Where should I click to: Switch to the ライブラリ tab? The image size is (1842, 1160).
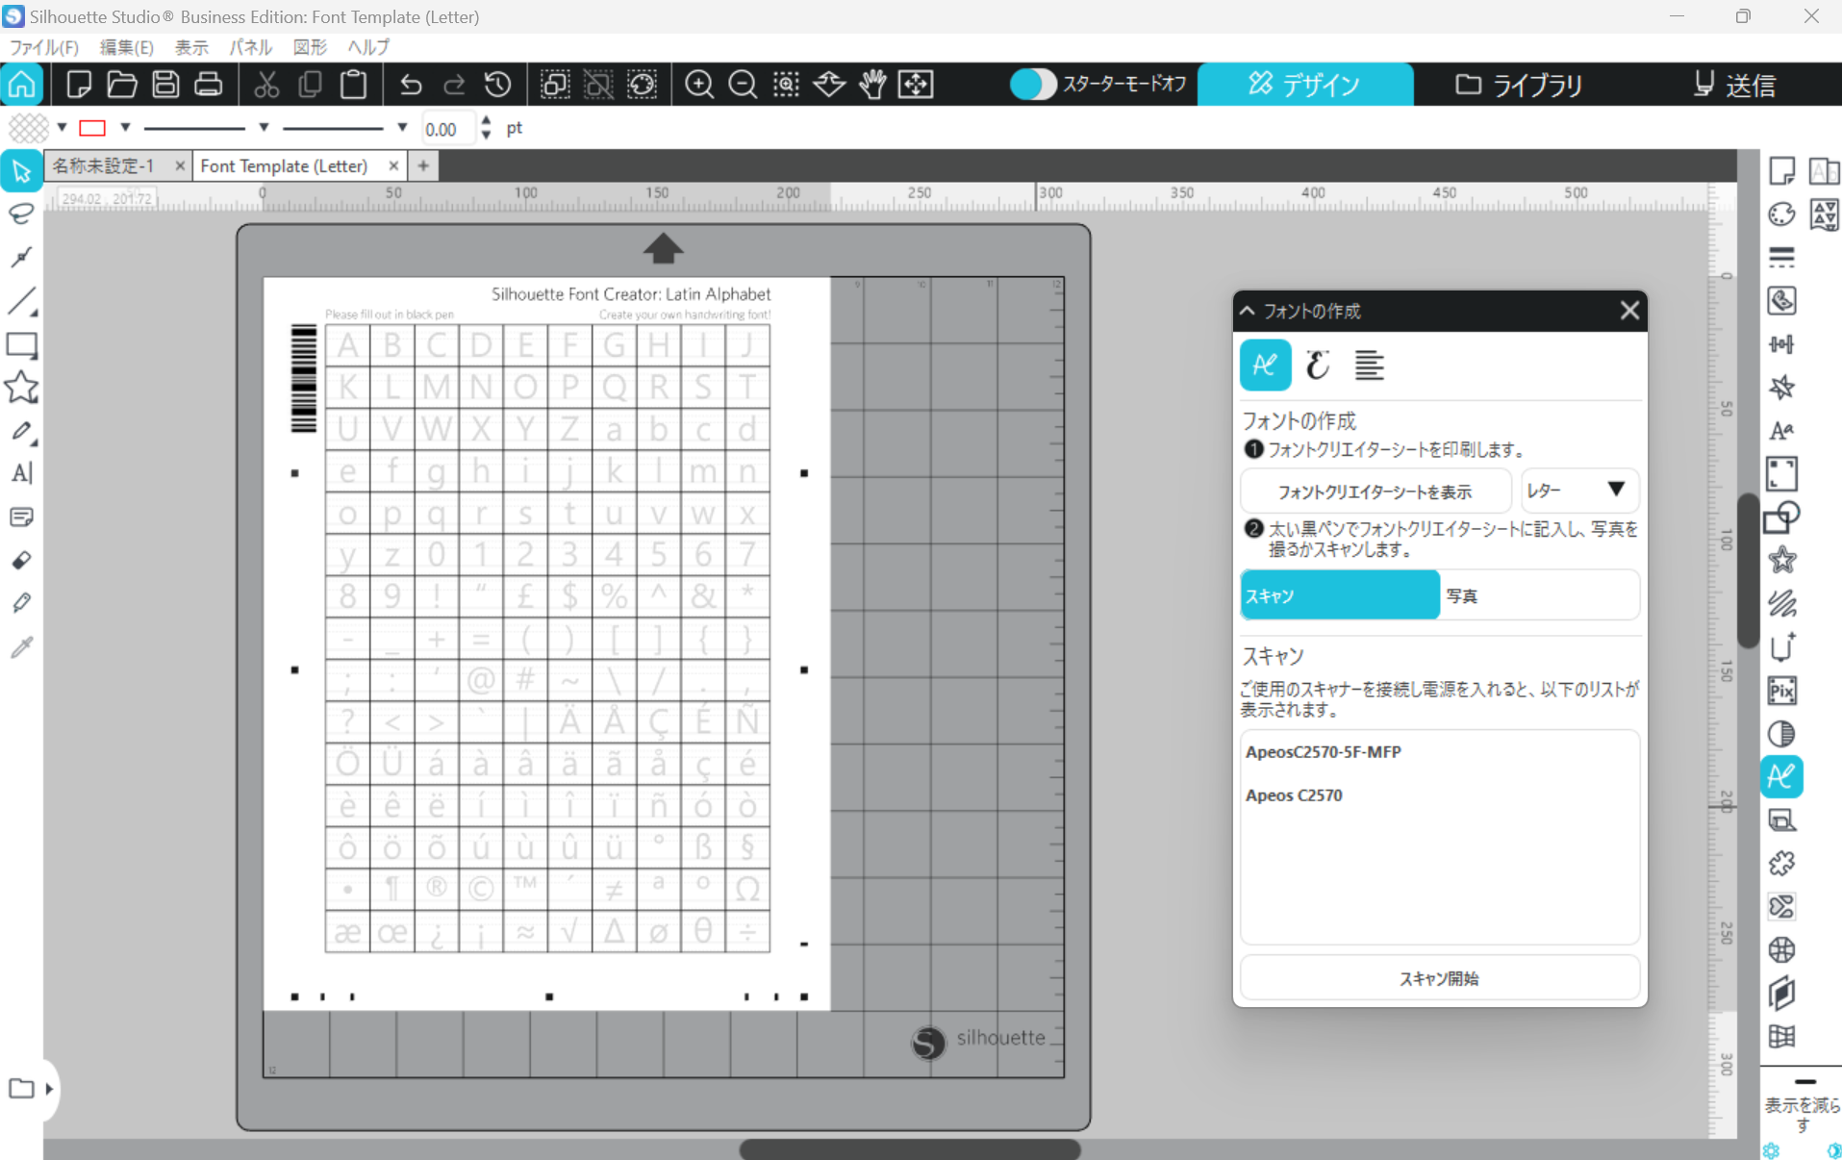[1521, 85]
